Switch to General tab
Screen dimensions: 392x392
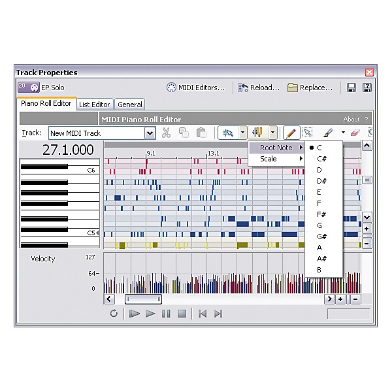pos(130,105)
